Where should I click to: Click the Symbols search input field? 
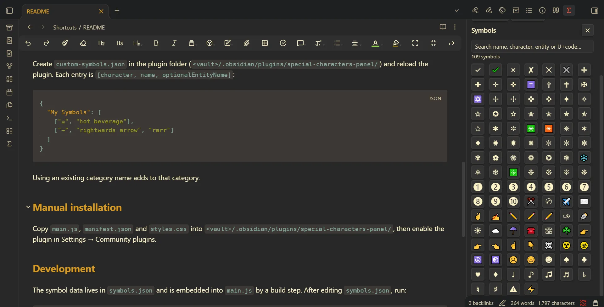(x=532, y=46)
